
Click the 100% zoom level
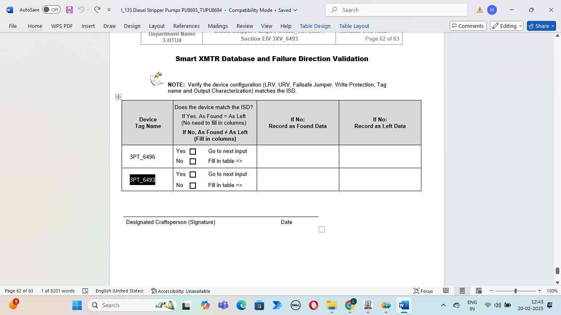click(552, 291)
